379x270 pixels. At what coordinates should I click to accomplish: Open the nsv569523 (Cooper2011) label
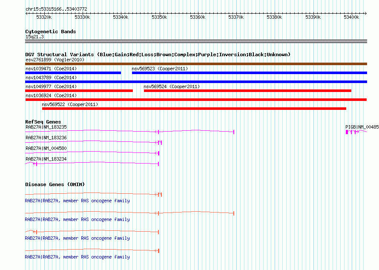(x=160, y=69)
